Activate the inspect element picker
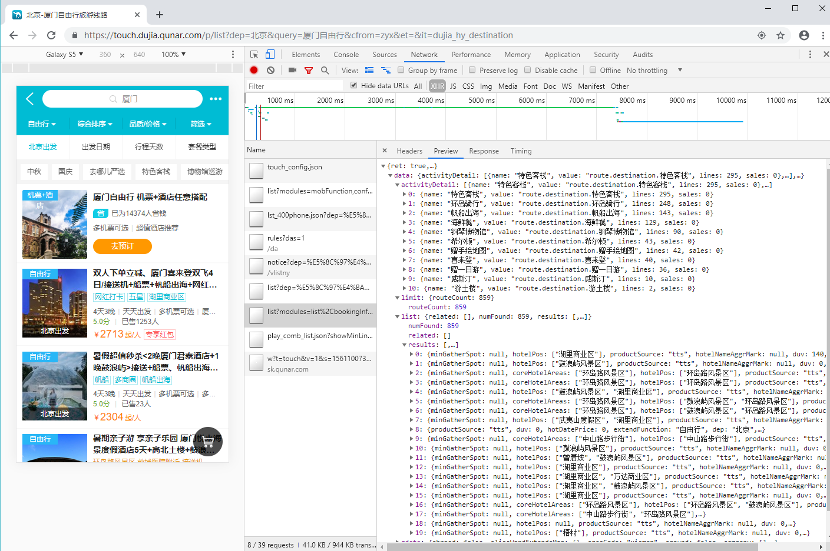The height and width of the screenshot is (551, 830). [x=254, y=54]
